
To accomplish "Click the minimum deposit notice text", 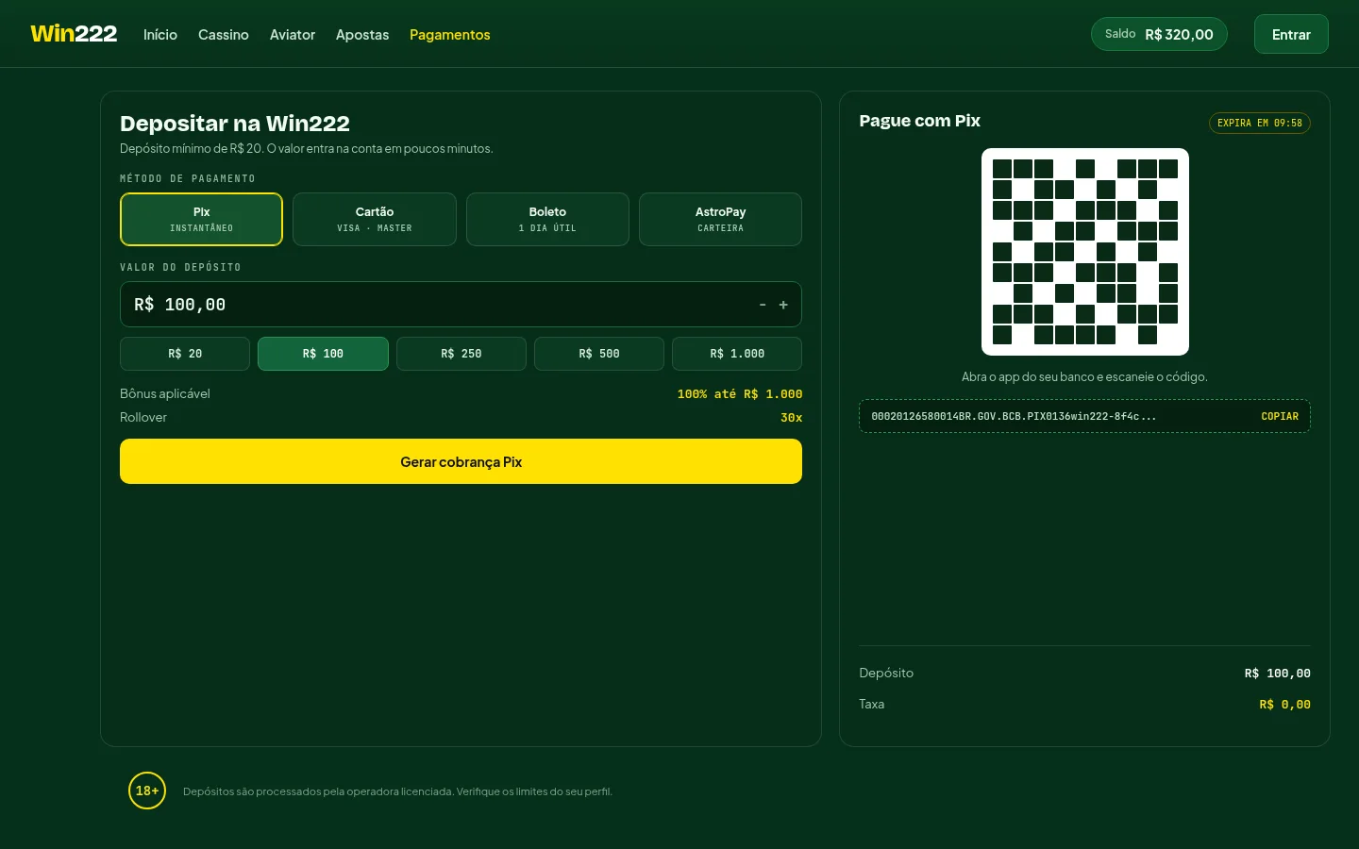I will point(307,149).
